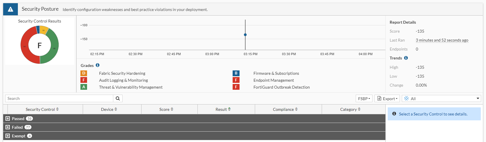The width and height of the screenshot is (486, 142).
Task: Click the F grade badge for Endpoint Management
Action: click(x=236, y=80)
